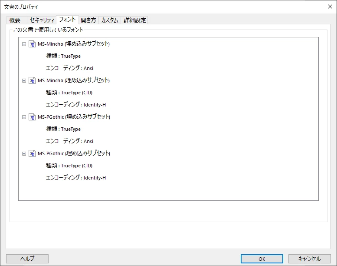Click 'エンコーディング : Ansi' under first MS-Mincho
The width and height of the screenshot is (337, 266).
[69, 68]
